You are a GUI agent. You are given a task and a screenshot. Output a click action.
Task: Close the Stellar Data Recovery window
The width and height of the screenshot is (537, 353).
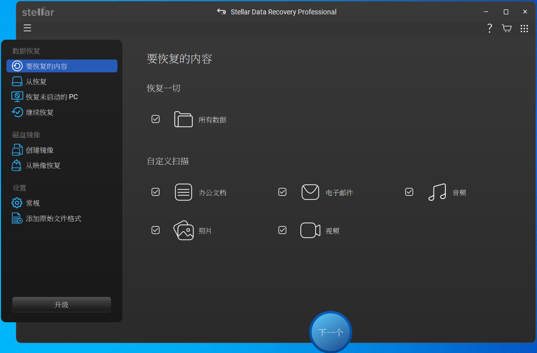coord(525,12)
